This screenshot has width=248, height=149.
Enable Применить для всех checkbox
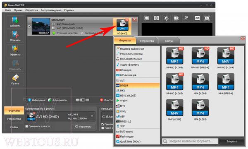coord(27,126)
